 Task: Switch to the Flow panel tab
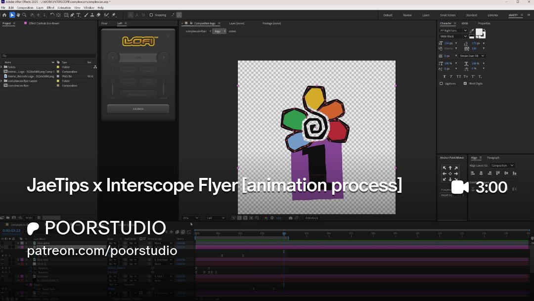104,24
